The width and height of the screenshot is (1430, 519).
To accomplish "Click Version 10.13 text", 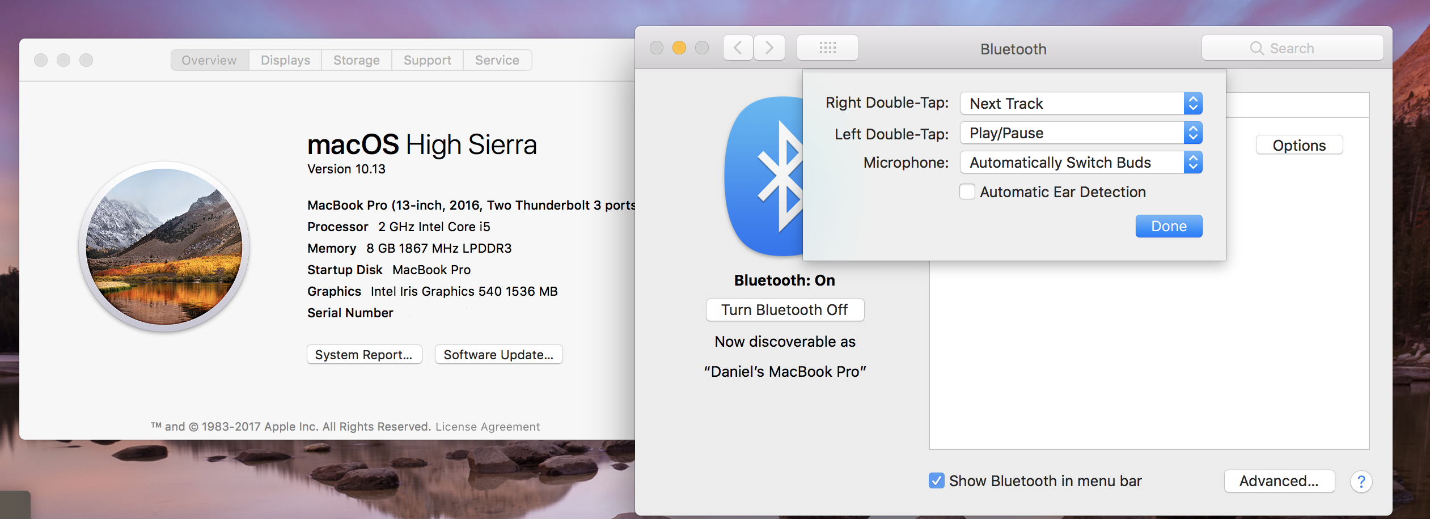I will 346,169.
